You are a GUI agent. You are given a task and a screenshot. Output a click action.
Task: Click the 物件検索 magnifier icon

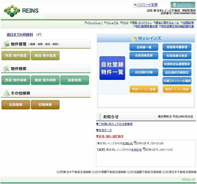tap(6, 68)
